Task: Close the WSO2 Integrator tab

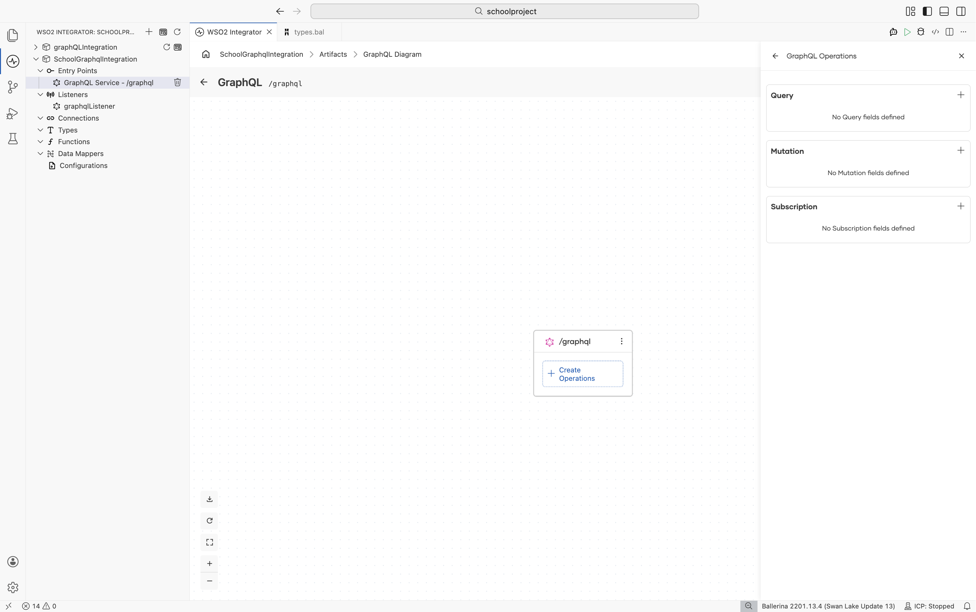Action: pos(269,32)
